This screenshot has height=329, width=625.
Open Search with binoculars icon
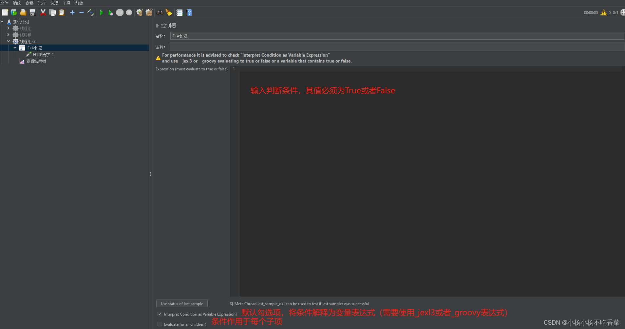point(160,12)
